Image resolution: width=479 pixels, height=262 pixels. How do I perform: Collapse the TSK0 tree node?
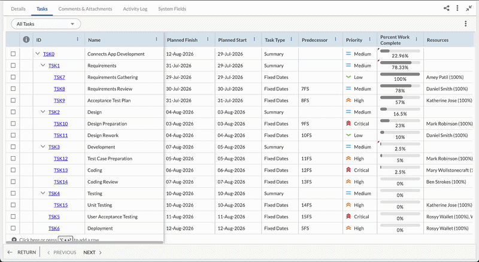point(38,53)
